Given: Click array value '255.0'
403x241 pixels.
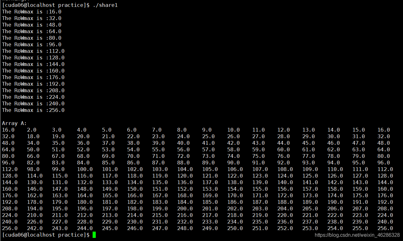Looking at the screenshot, I should click(x=360, y=228).
